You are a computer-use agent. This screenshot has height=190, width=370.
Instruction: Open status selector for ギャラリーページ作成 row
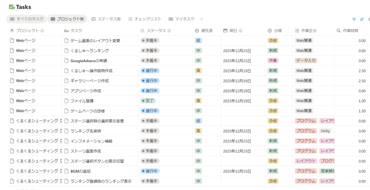pos(150,81)
